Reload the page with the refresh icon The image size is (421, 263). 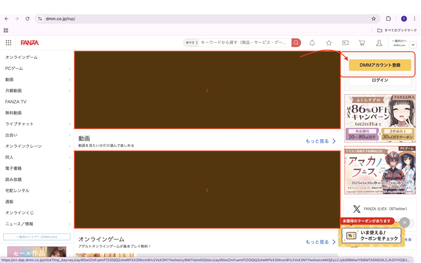click(28, 19)
